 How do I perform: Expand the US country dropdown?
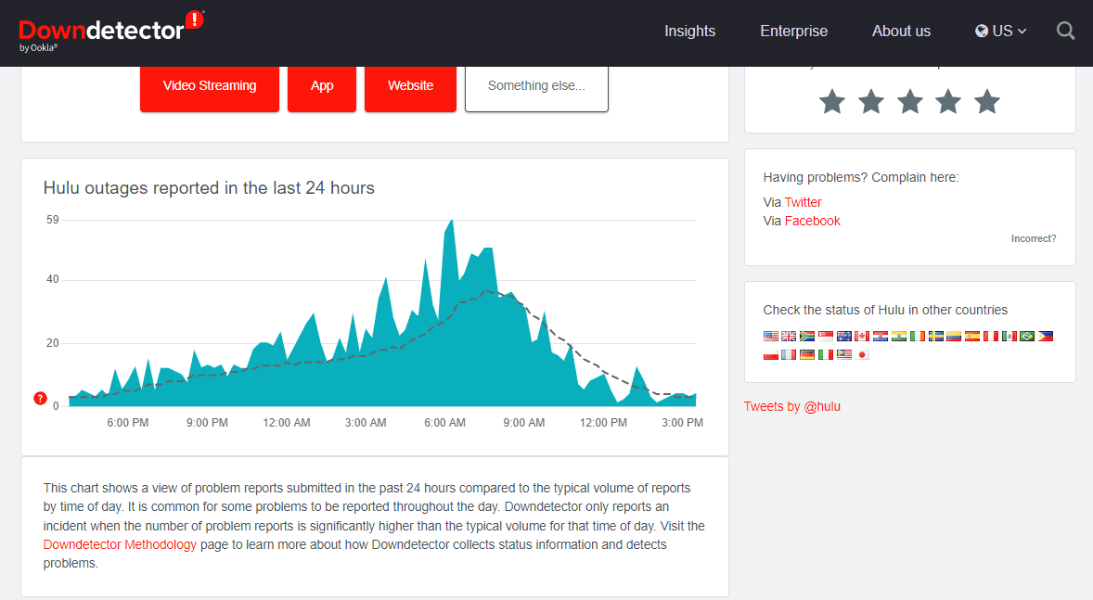[1001, 32]
